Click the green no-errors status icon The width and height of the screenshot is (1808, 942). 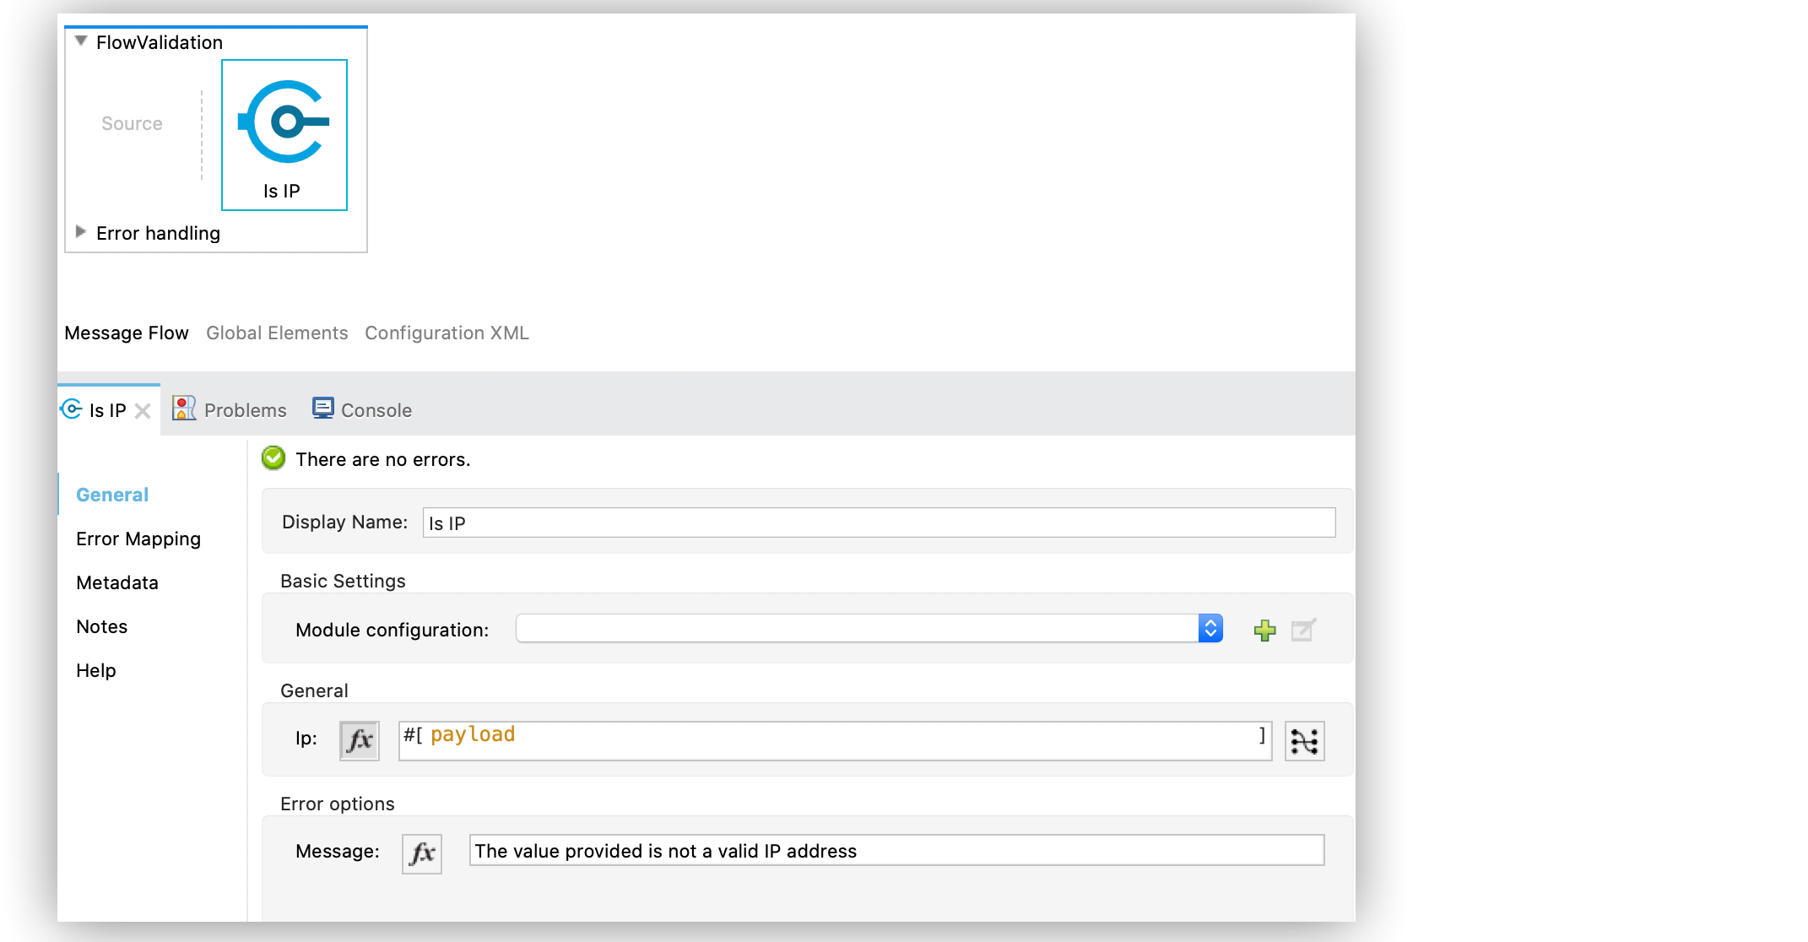(x=273, y=458)
